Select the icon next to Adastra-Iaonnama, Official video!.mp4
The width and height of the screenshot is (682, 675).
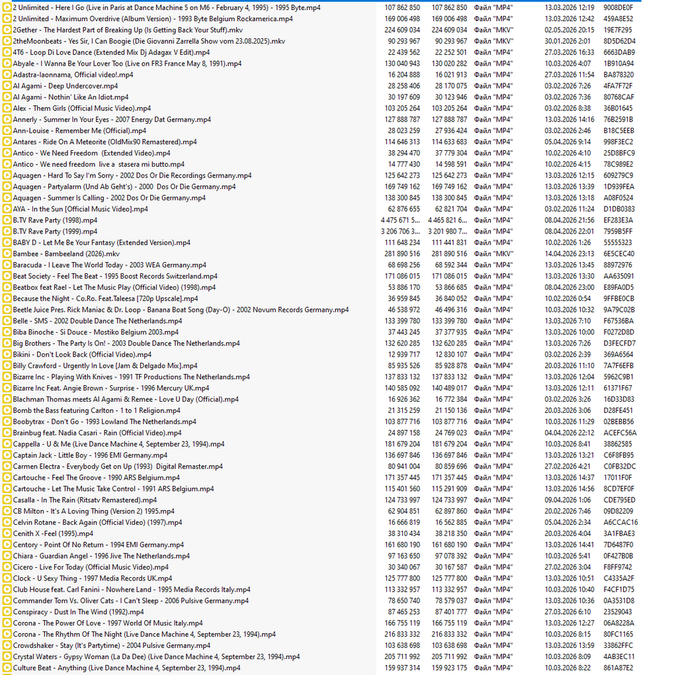coord(7,75)
